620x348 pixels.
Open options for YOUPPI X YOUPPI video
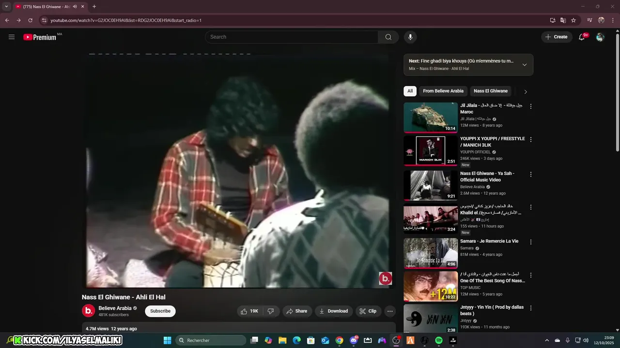point(531,139)
